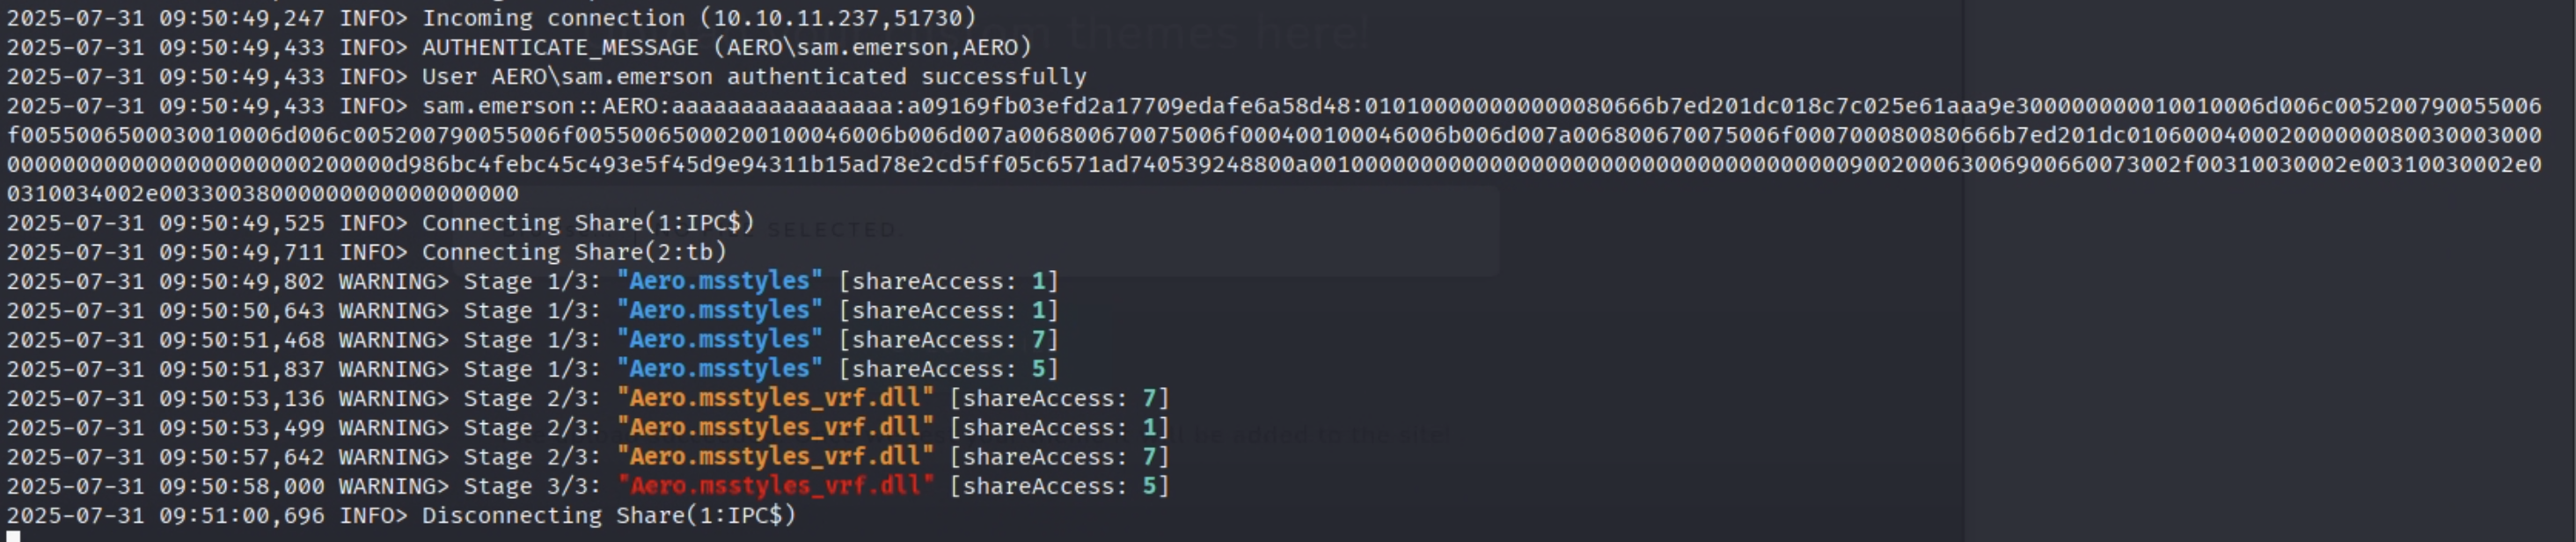Click shareAccess value on 09:50:51,468 line
This screenshot has width=2576, height=542.
[1039, 339]
